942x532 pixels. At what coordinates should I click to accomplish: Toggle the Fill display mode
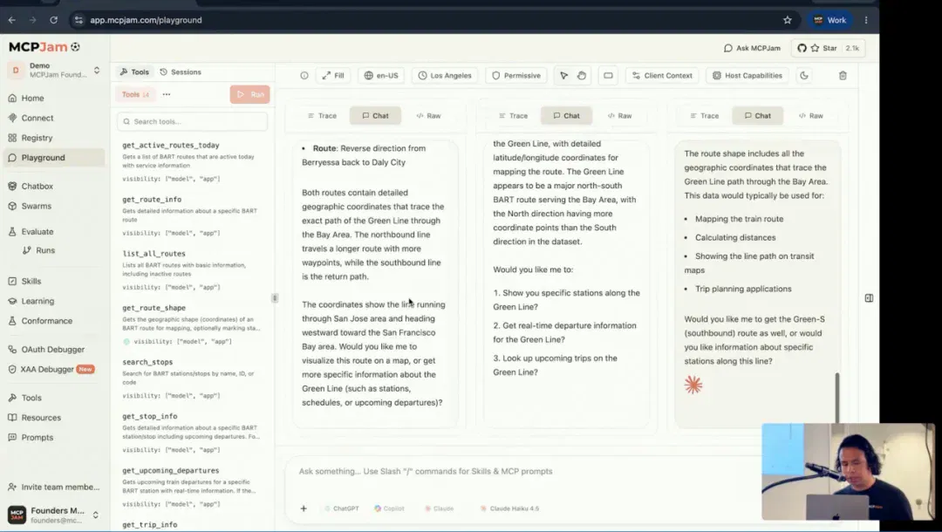[x=333, y=76]
